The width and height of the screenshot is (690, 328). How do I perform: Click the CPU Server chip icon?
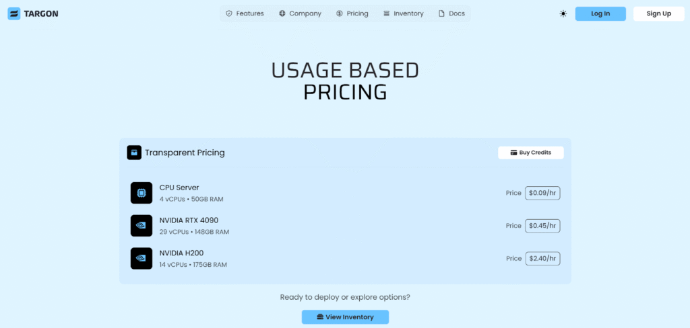click(x=142, y=193)
